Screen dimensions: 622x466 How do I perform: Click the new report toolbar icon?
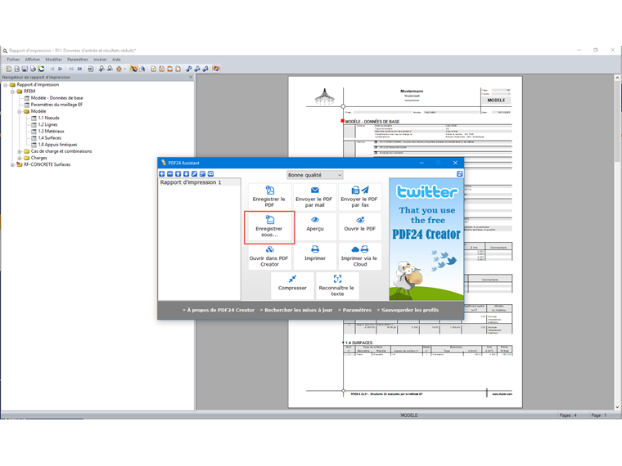pyautogui.click(x=8, y=69)
